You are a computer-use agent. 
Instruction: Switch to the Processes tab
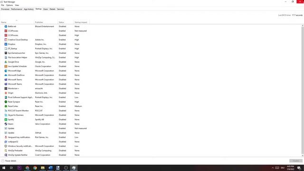coord(5,9)
